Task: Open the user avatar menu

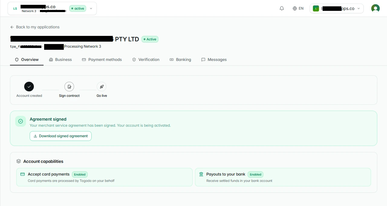Action: [376, 8]
